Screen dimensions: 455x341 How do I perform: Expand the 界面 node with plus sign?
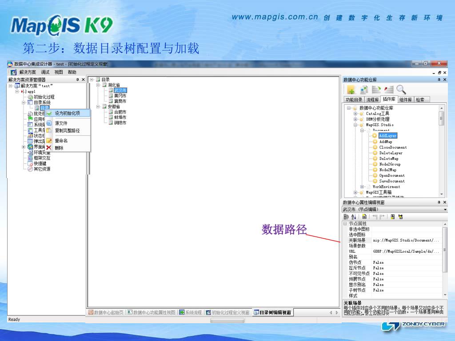tap(24, 147)
